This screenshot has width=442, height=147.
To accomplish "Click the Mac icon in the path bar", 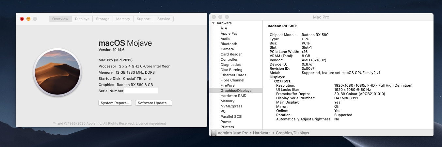I will [x=214, y=133].
